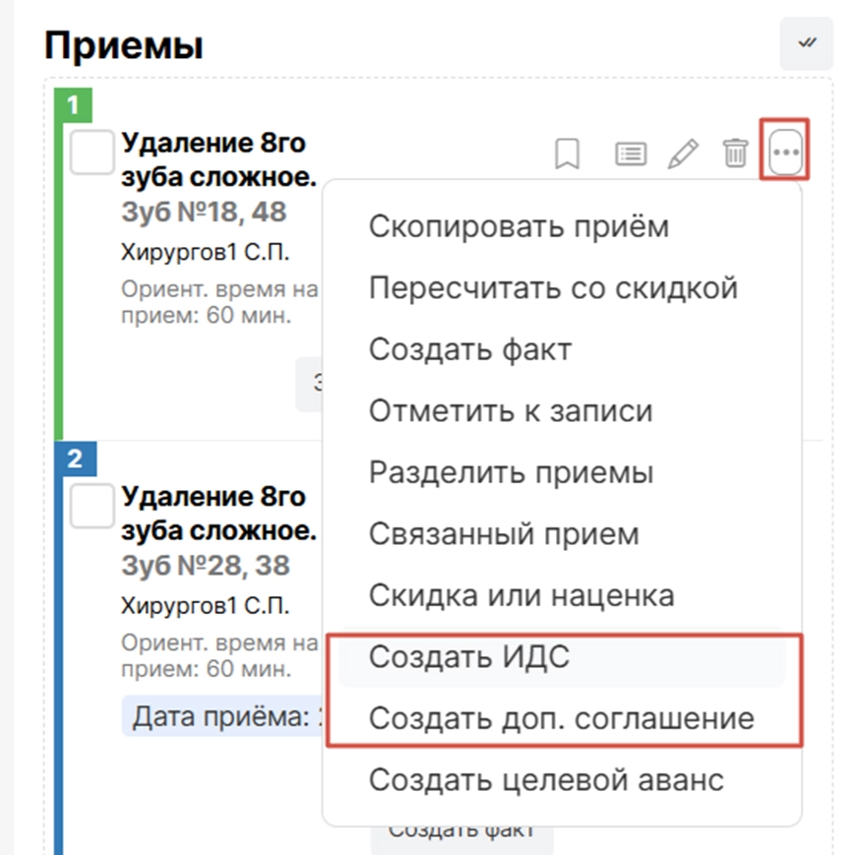Edit first appointment with pencil icon

pos(683,154)
